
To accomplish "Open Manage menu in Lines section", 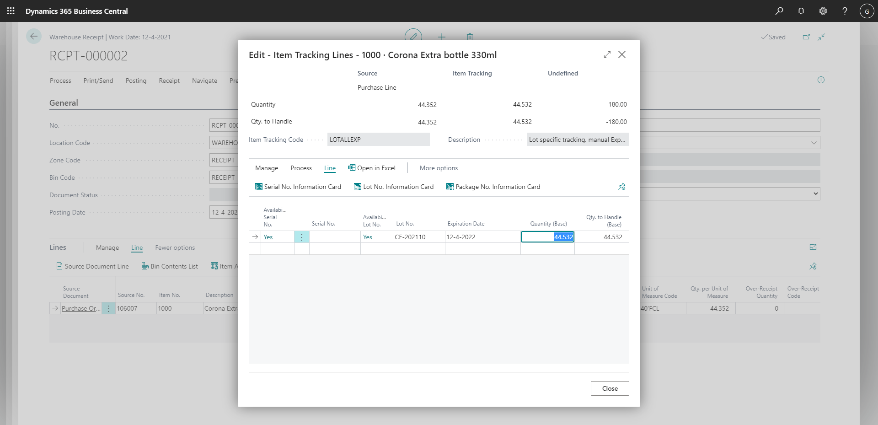I will click(x=107, y=247).
